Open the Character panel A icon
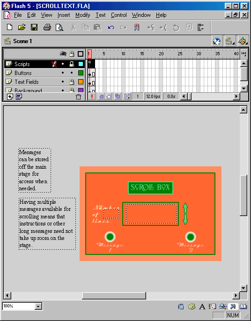The height and width of the screenshot is (321, 251). tap(202, 306)
